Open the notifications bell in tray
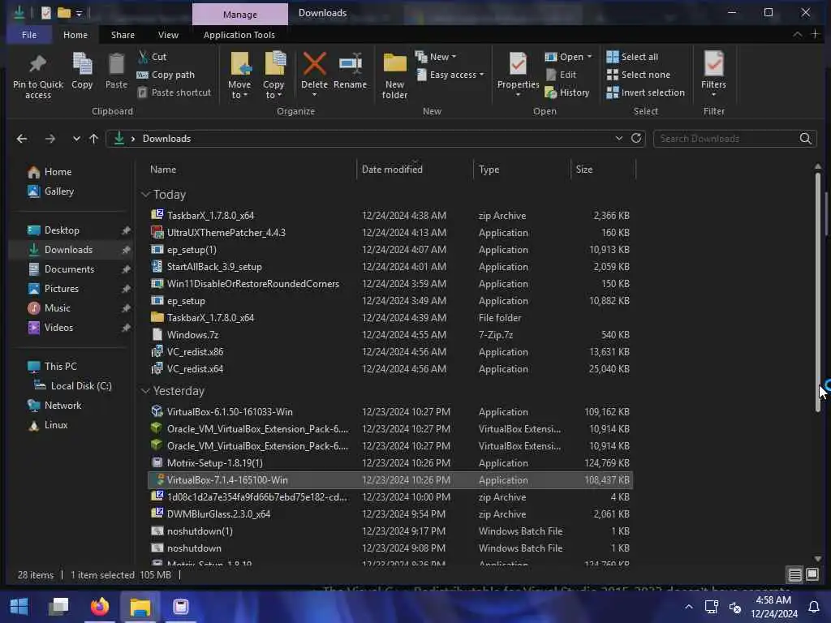831x623 pixels. [x=813, y=607]
